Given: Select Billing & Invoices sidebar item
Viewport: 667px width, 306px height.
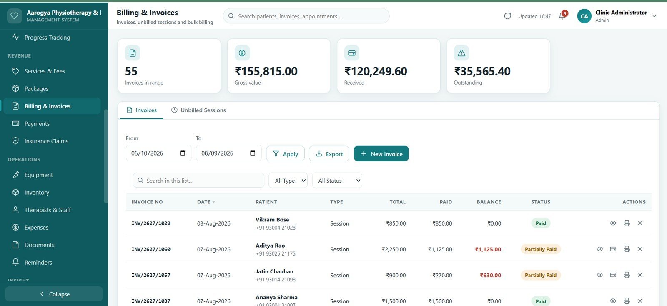Looking at the screenshot, I should click(52, 106).
